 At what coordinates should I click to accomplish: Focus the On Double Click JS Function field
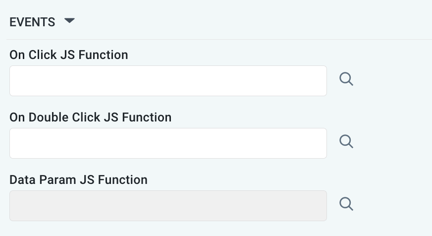coord(168,143)
